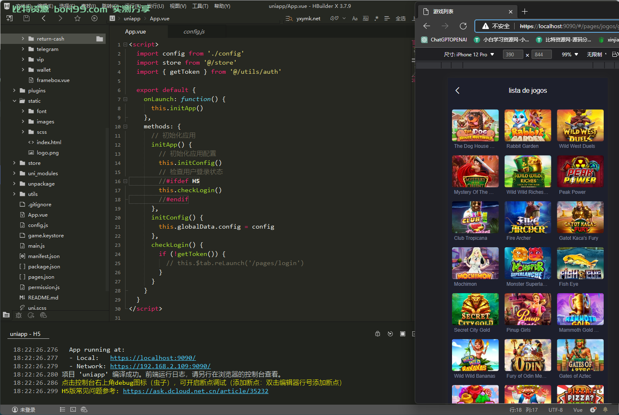Expand the wallet folder
Viewport: 619px width, 415px height.
point(23,70)
